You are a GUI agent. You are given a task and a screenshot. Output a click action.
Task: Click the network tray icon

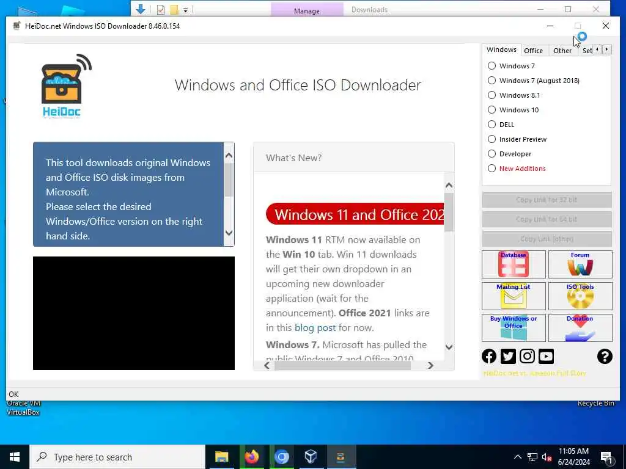click(532, 457)
